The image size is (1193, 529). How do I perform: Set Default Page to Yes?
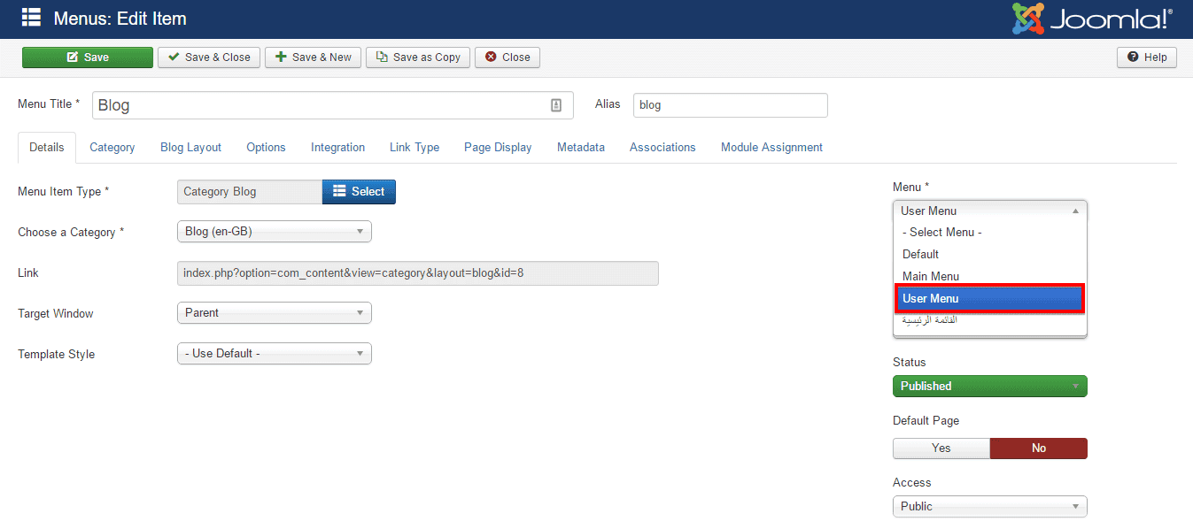(x=941, y=448)
